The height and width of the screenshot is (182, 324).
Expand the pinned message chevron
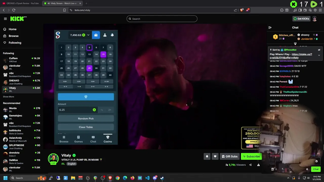click(319, 55)
